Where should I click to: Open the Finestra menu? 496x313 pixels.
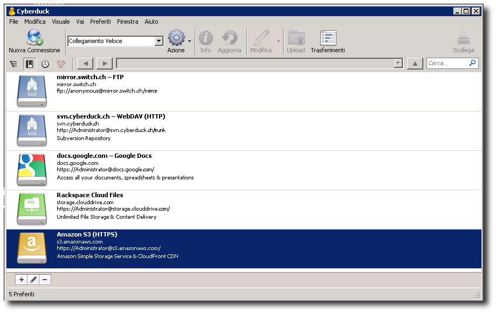[x=127, y=22]
